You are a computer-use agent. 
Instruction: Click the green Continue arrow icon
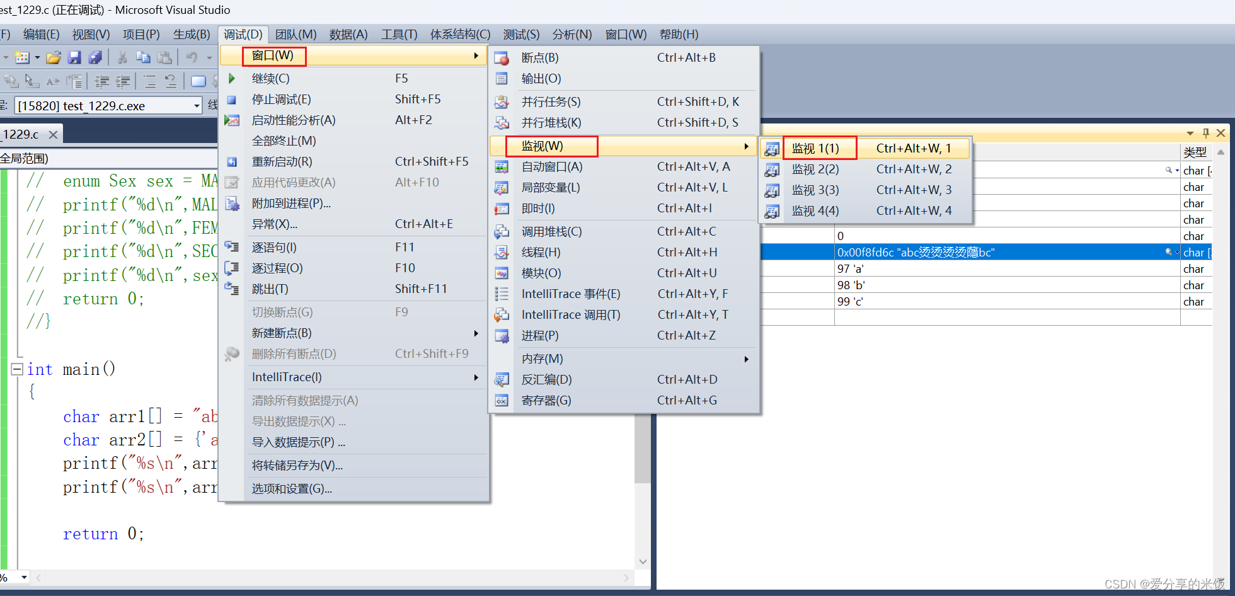[232, 79]
